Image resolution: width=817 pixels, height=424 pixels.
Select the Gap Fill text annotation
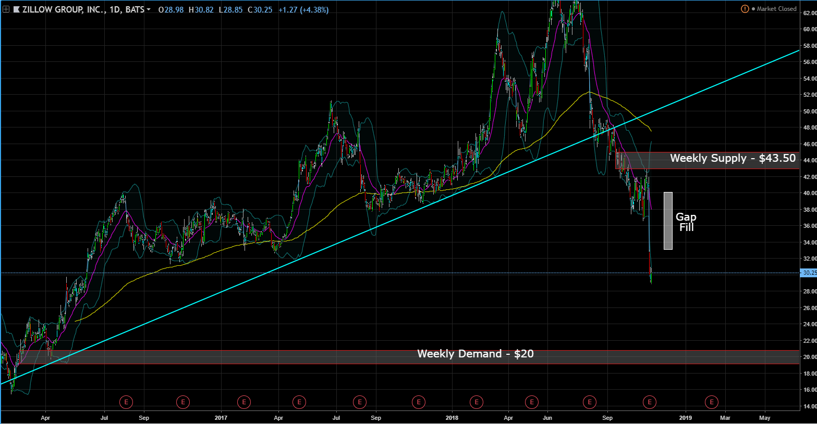pyautogui.click(x=686, y=222)
